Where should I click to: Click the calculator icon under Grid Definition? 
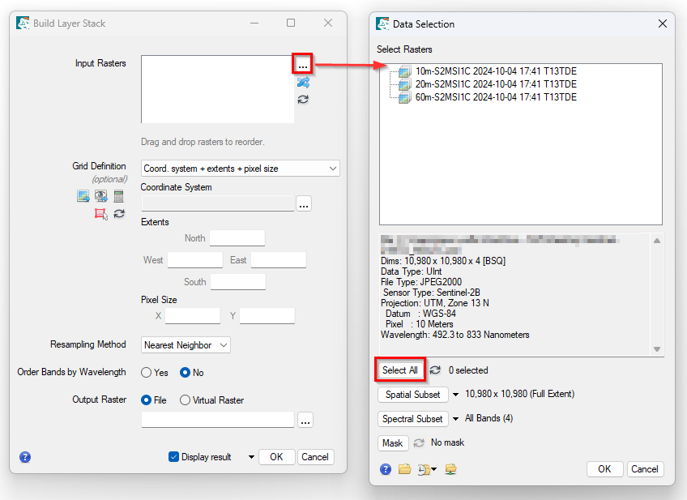[119, 196]
